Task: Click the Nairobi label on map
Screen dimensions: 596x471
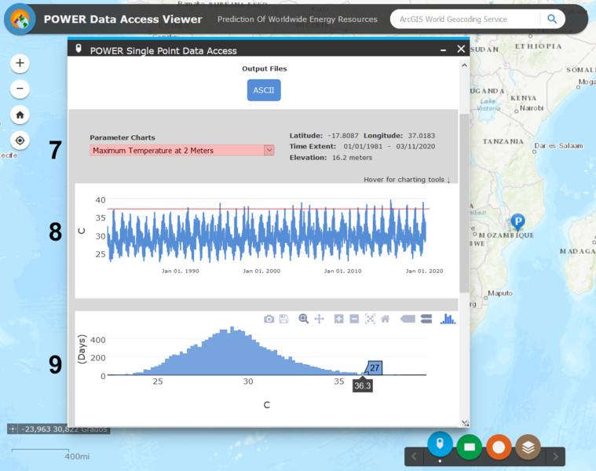Action: (x=532, y=108)
